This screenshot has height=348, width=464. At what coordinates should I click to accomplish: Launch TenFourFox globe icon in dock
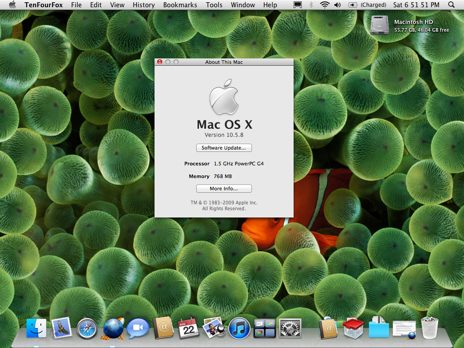pos(113,328)
